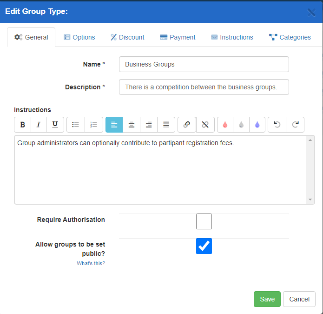Click the underline formatting icon

tap(55, 125)
